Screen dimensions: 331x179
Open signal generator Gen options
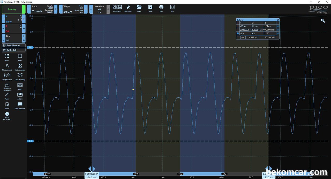point(14,36)
